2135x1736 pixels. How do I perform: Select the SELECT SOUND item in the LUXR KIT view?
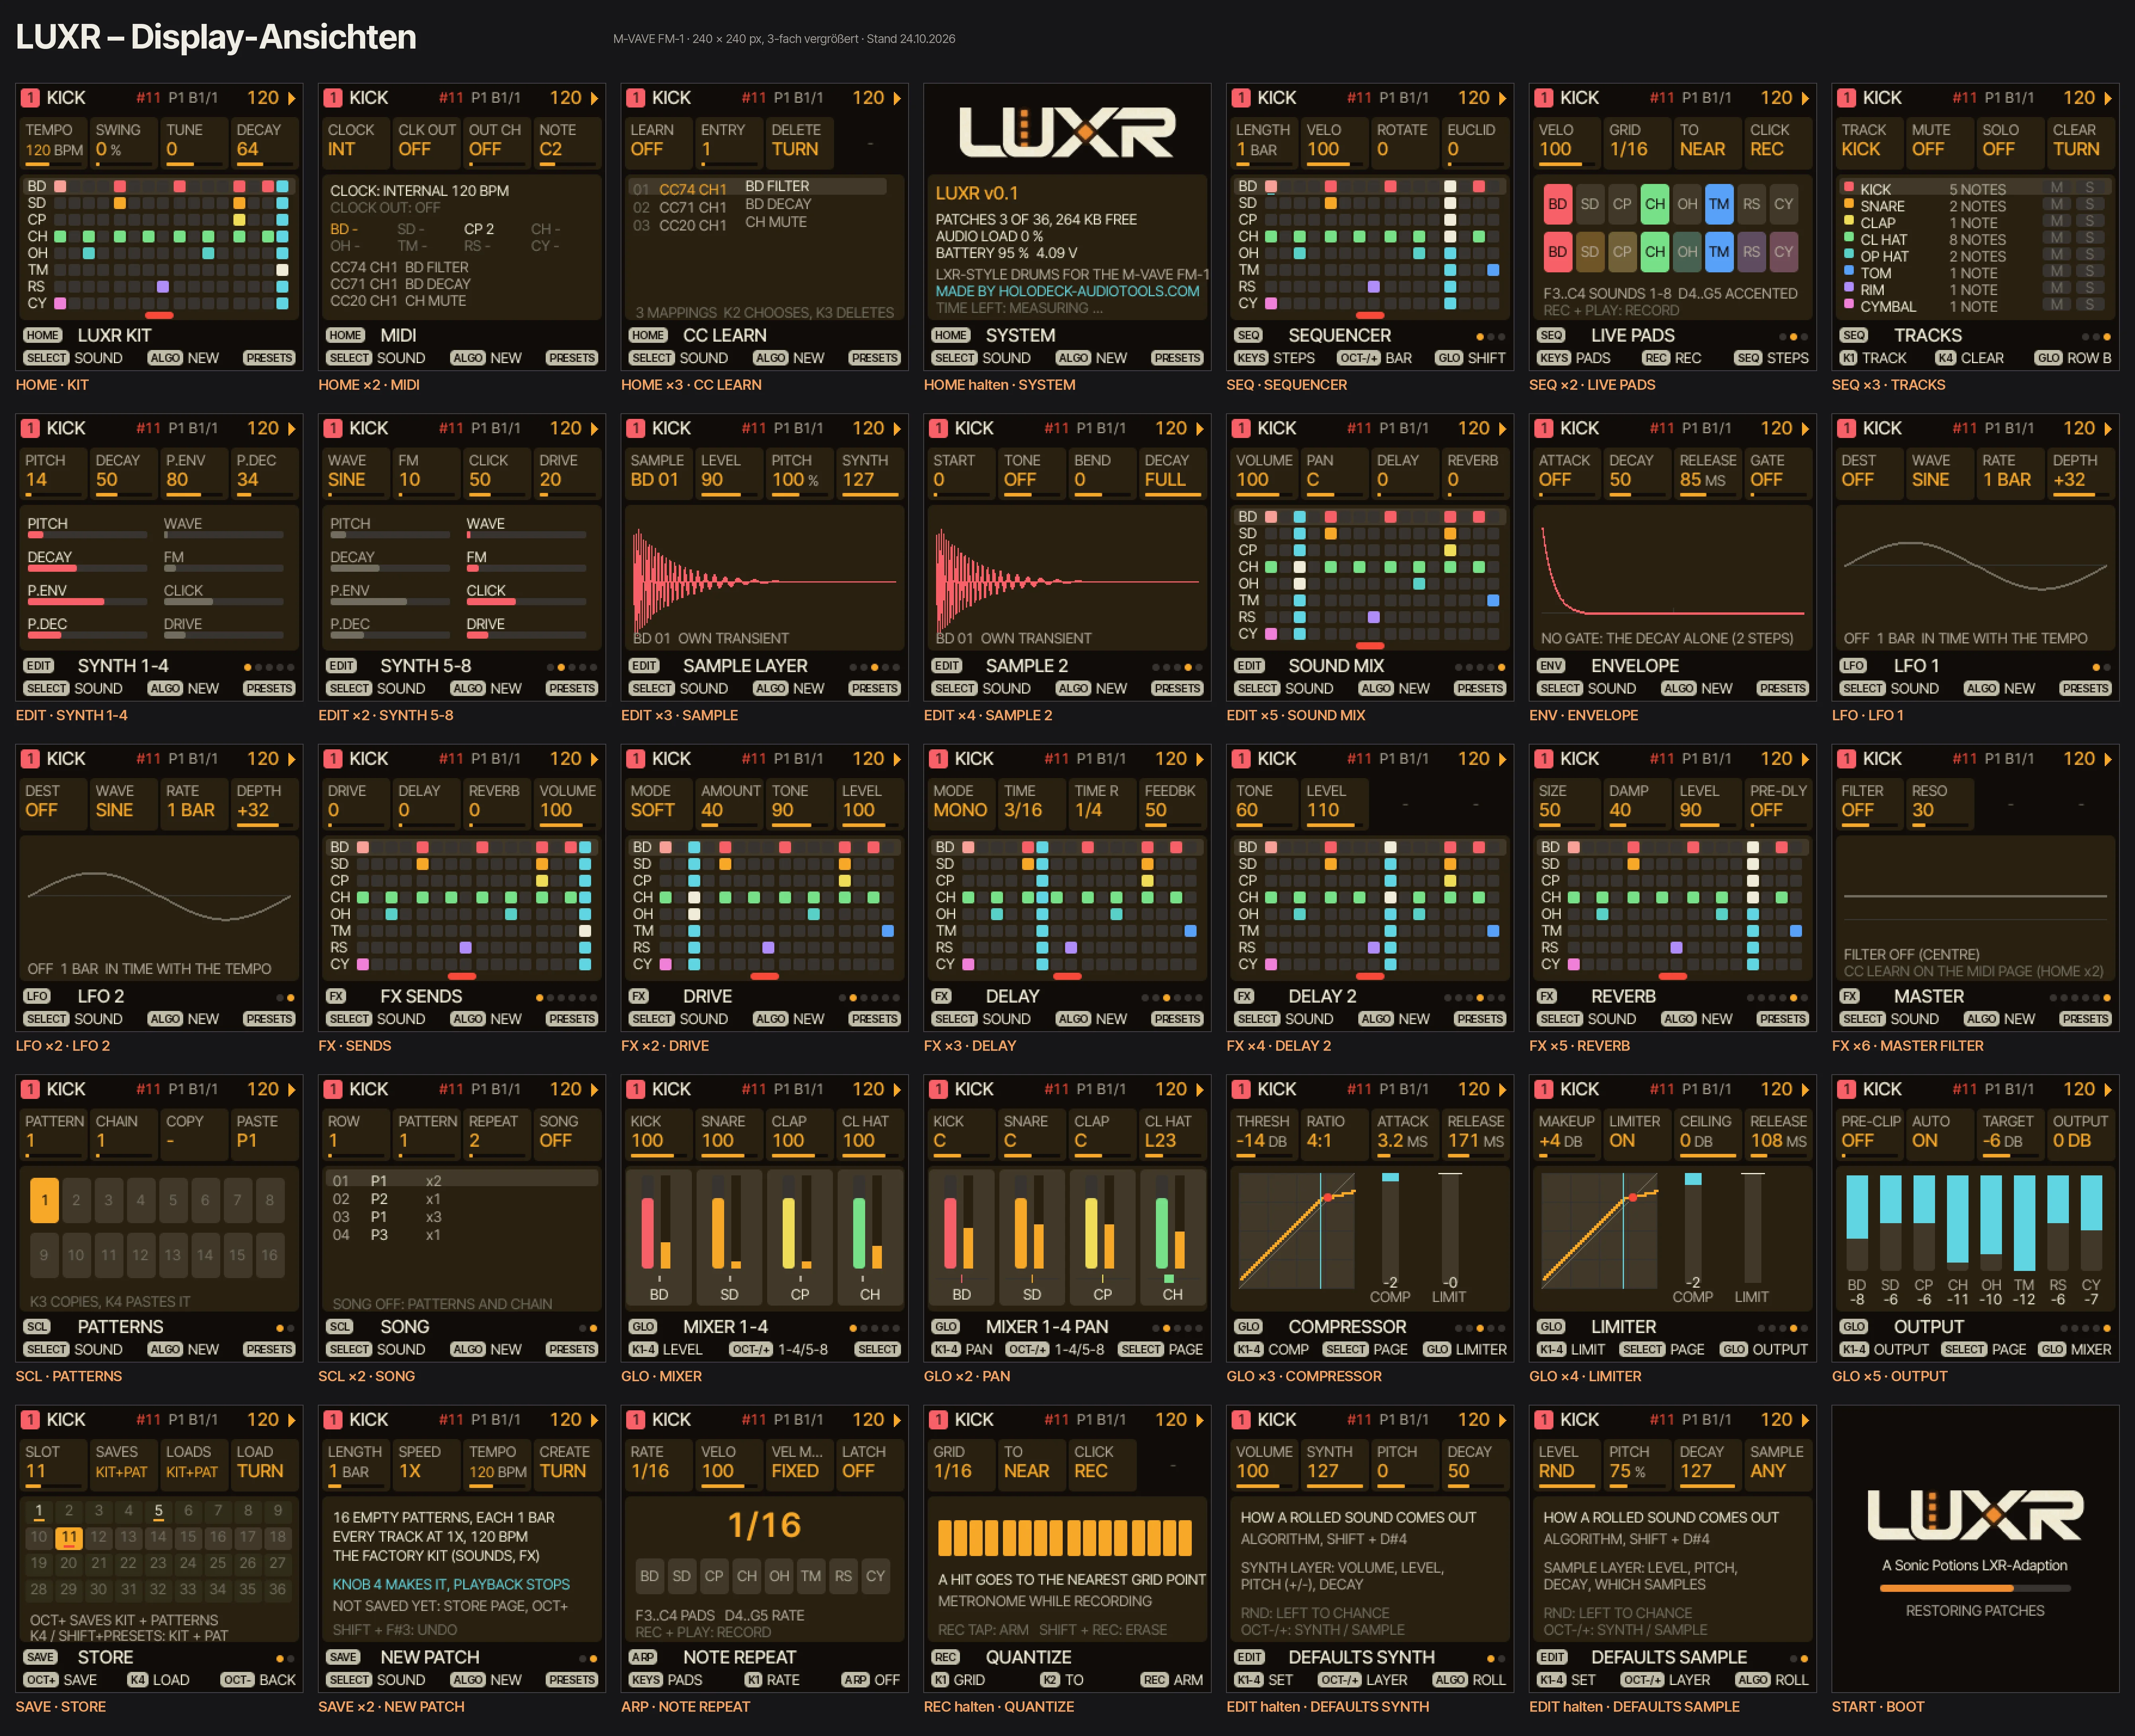[73, 358]
